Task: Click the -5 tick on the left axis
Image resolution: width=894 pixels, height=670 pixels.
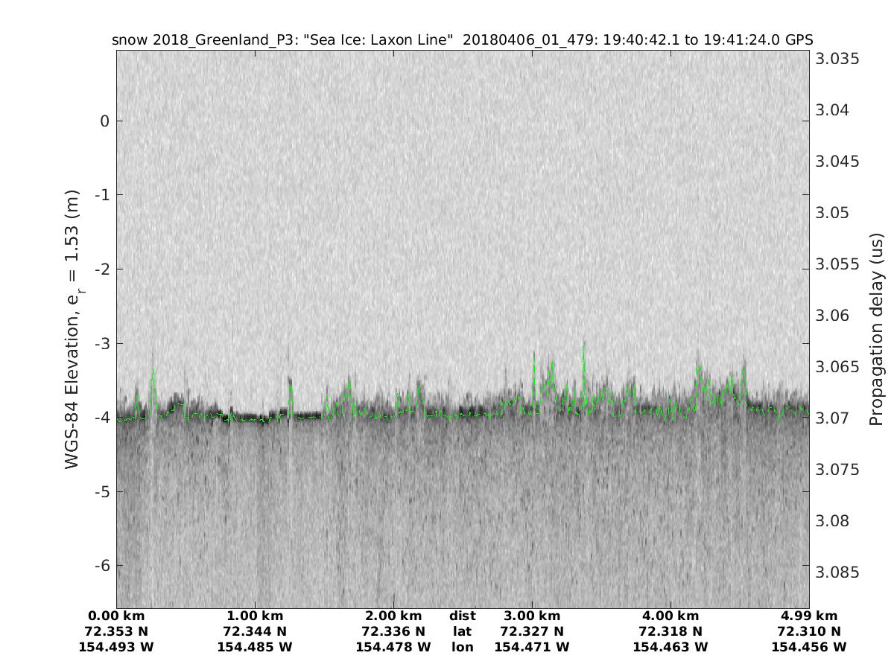Action: point(101,491)
